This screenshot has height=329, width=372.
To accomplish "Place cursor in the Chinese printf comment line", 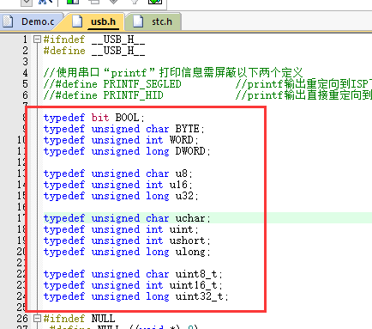I will pos(173,73).
